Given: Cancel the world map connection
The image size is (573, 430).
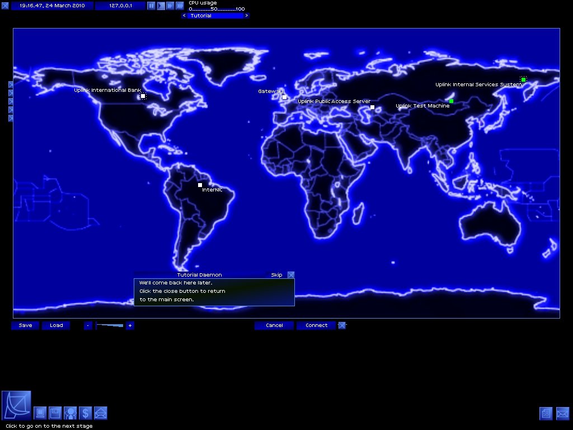Looking at the screenshot, I should 274,325.
